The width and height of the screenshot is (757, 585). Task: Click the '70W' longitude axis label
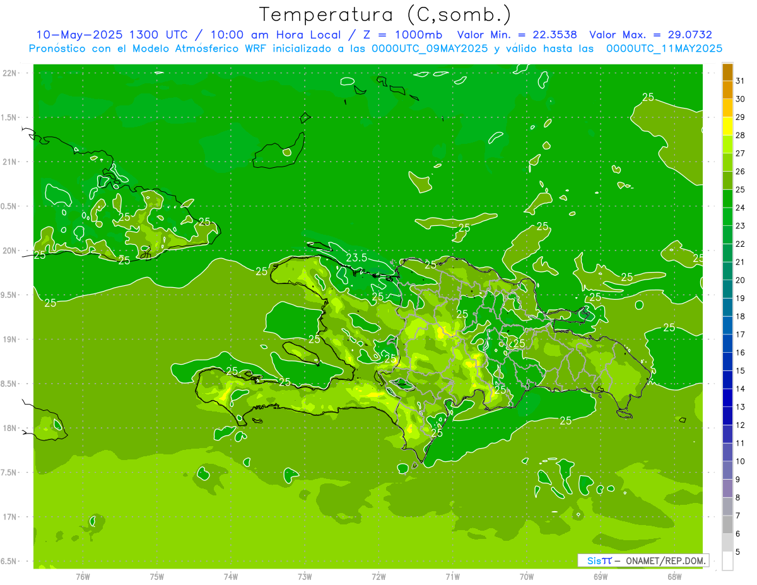(x=527, y=577)
